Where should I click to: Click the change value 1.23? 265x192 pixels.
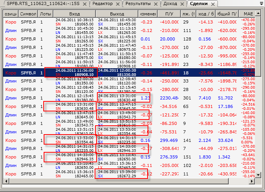pyautogui.click(x=145, y=98)
